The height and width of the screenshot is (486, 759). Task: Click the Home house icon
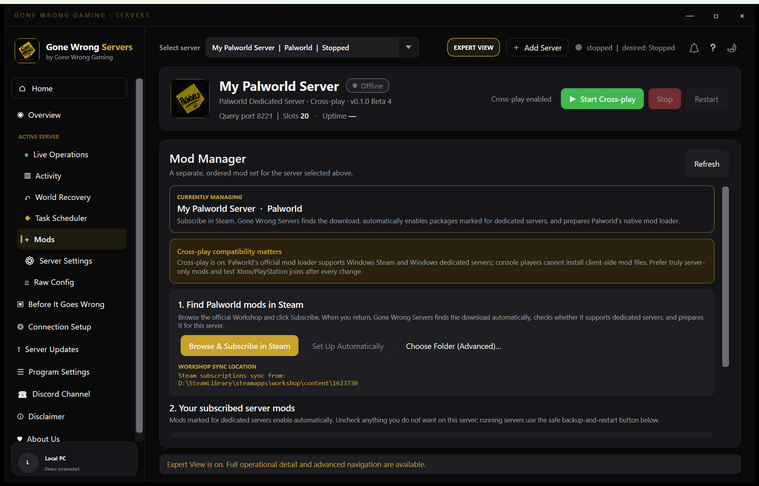(23, 89)
